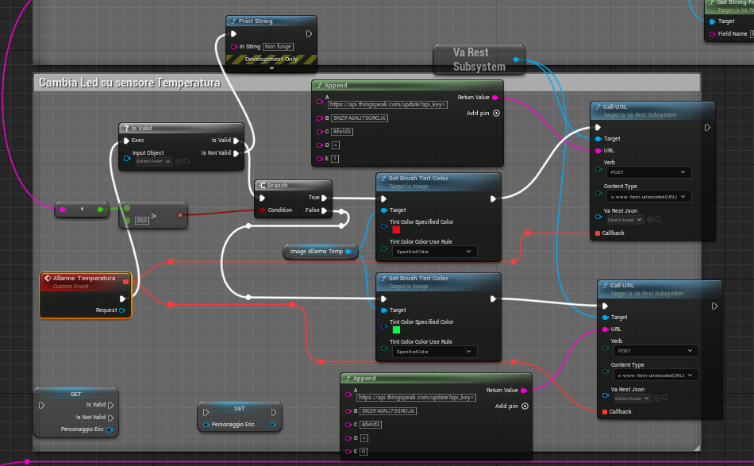The image size is (754, 466).
Task: Click the Branch Condition pin
Action: pyautogui.click(x=262, y=210)
